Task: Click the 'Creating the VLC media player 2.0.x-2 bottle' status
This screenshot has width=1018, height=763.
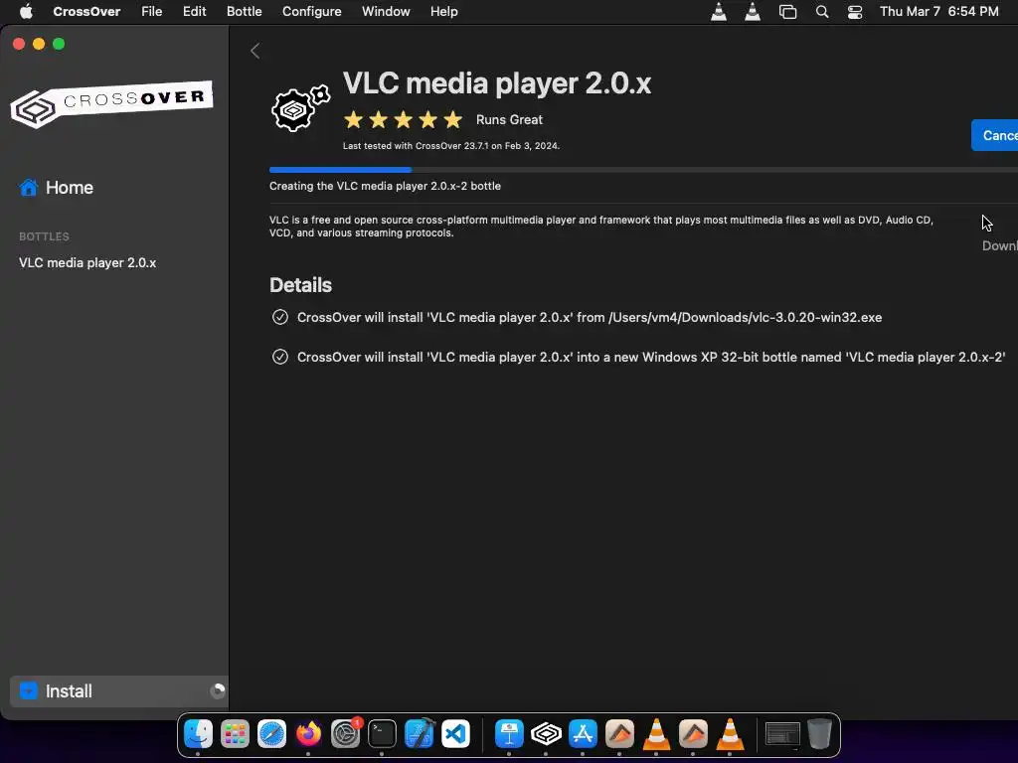Action: [385, 186]
